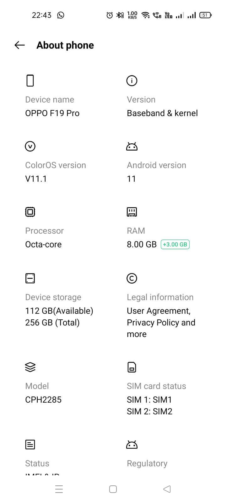This screenshot has width=226, height=503.
Task: Click the Android robot icon above Android version
Action: click(x=132, y=146)
